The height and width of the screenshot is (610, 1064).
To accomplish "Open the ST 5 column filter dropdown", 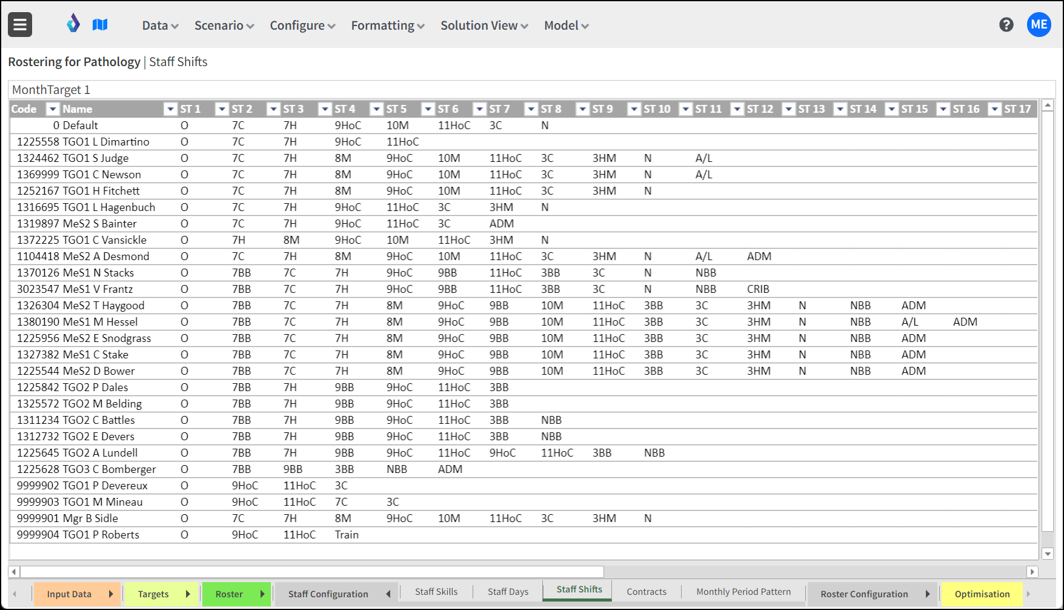I will 428,109.
